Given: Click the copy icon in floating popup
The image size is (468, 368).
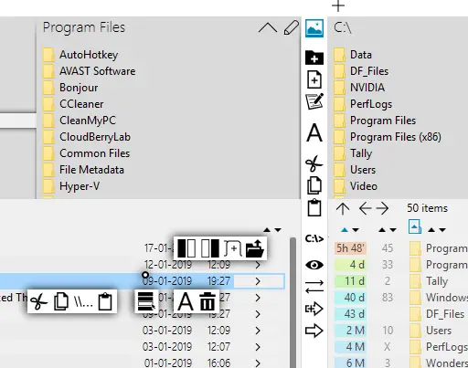Looking at the screenshot, I should click(61, 301).
